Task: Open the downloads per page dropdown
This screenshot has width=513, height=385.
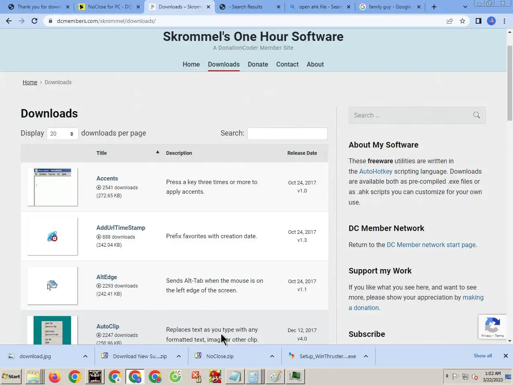Action: pyautogui.click(x=62, y=134)
